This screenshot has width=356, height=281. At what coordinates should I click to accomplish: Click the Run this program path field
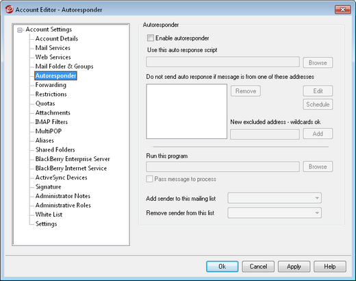(222, 167)
